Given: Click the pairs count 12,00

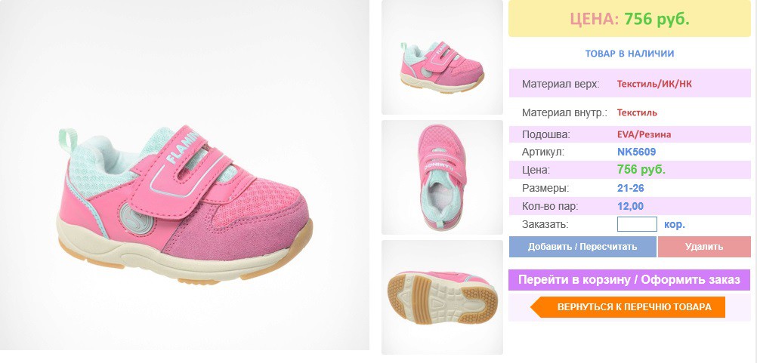Looking at the screenshot, I should 631,206.
